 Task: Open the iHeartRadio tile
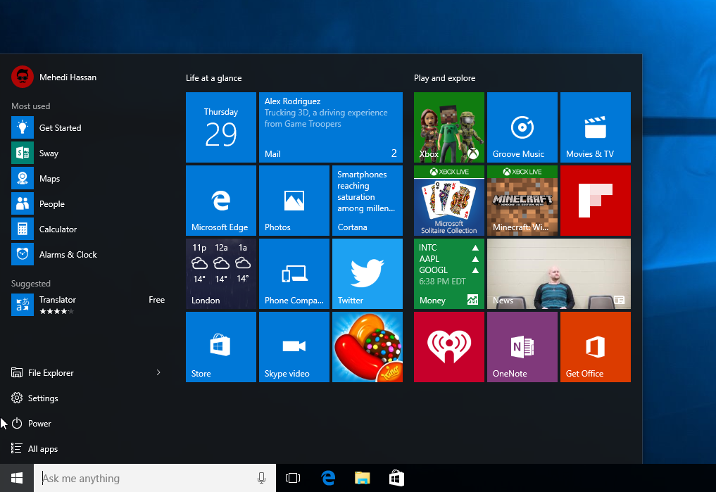click(x=449, y=347)
